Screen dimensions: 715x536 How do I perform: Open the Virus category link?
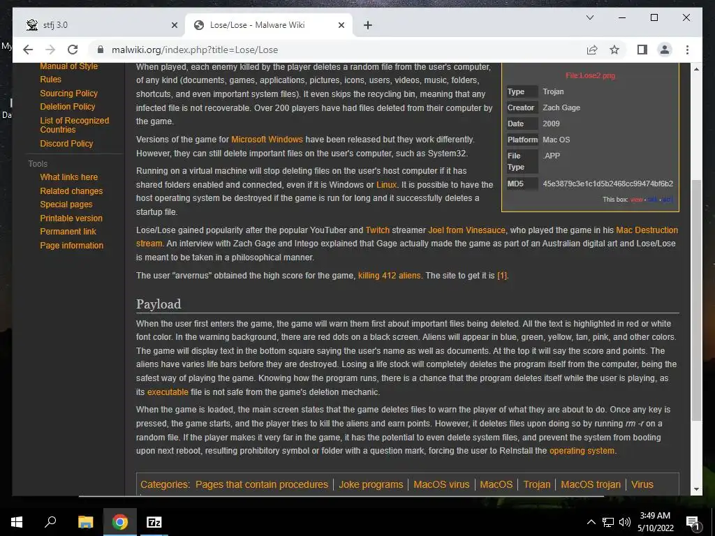coord(642,484)
